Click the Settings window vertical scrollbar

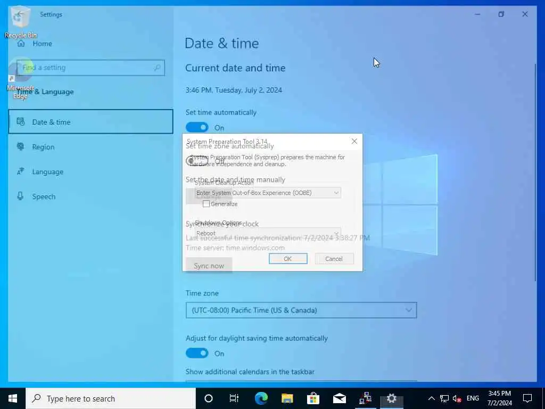click(x=535, y=172)
